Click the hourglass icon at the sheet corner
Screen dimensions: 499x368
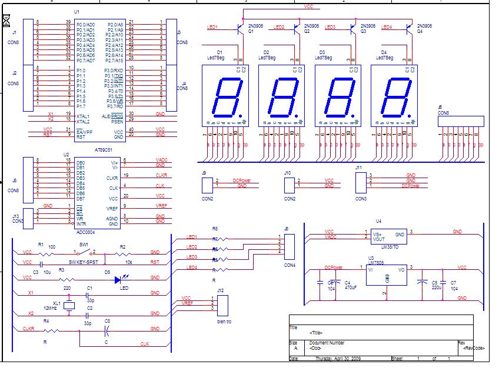[6, 21]
